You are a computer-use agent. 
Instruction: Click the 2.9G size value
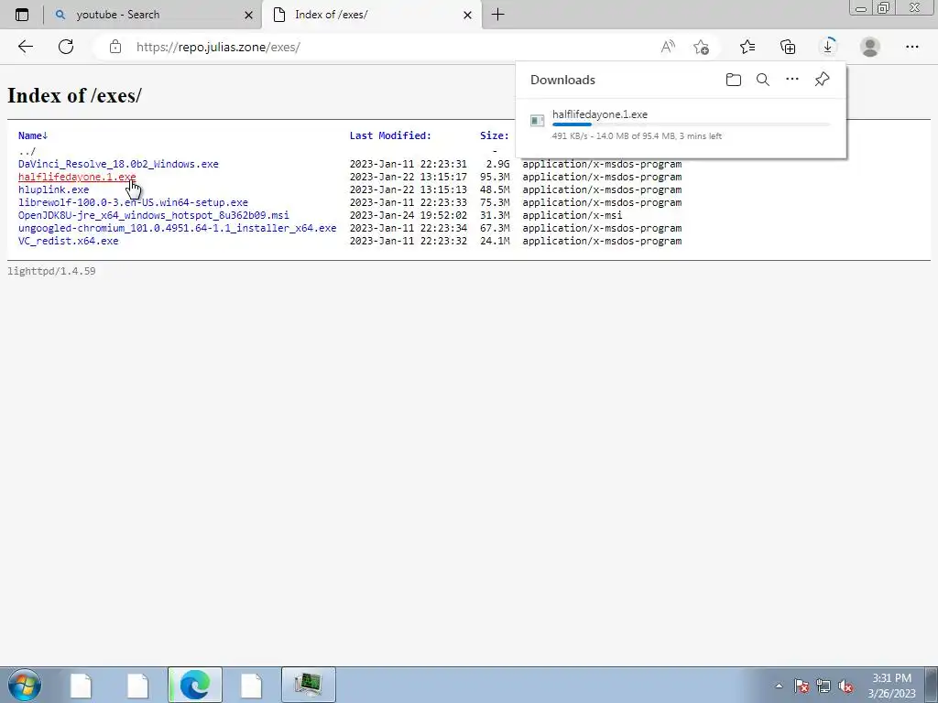(497, 164)
